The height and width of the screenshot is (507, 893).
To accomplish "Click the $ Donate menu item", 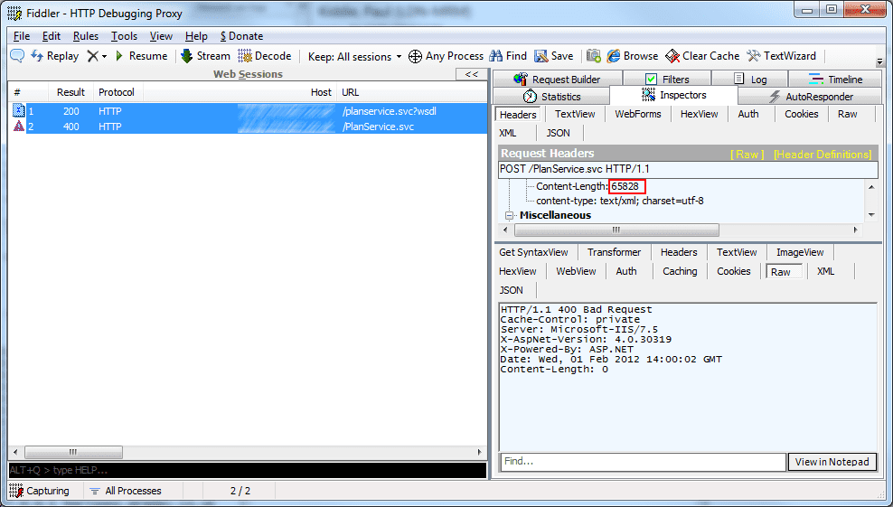I will (x=241, y=36).
